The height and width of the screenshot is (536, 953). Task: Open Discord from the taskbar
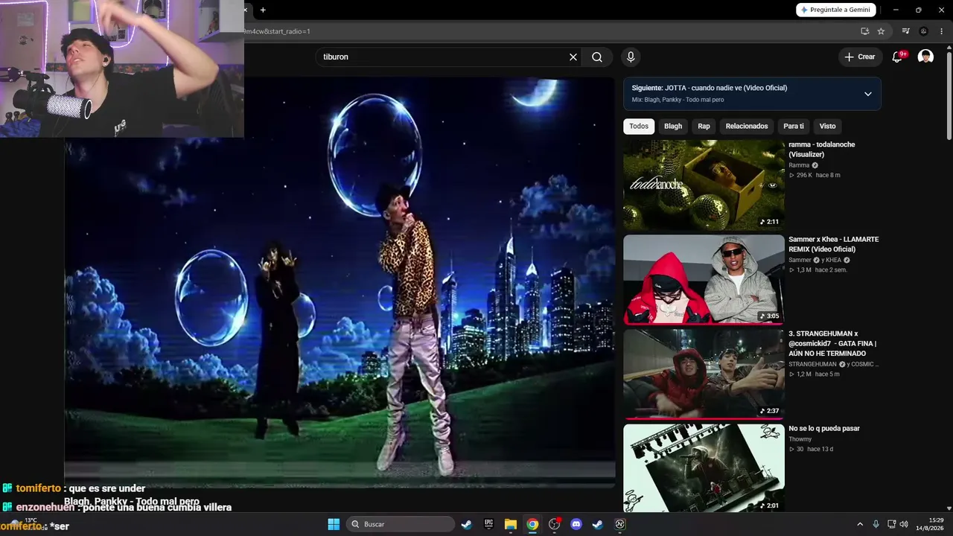576,524
